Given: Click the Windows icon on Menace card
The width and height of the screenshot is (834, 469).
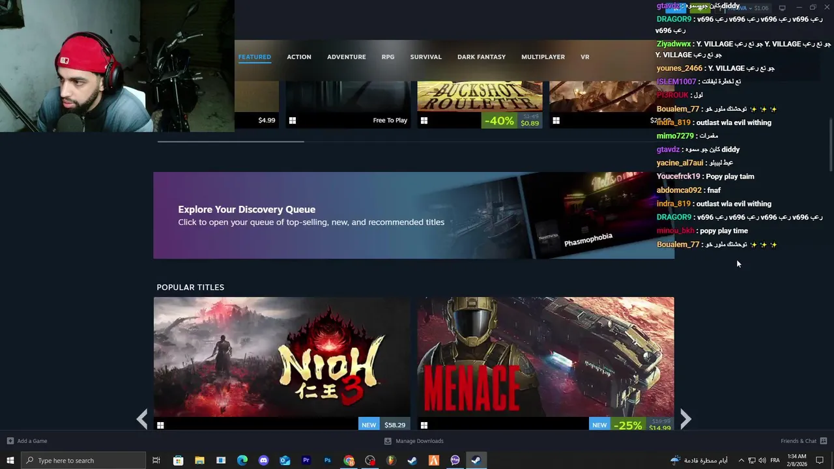Looking at the screenshot, I should 424,425.
